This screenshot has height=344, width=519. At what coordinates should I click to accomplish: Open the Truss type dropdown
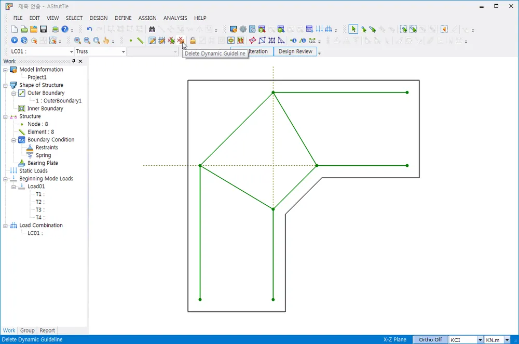[x=123, y=51]
